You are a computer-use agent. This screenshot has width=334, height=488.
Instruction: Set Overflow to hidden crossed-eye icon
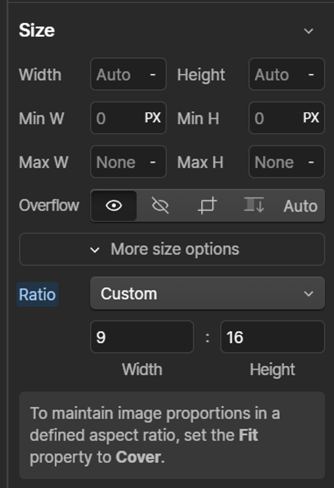click(x=160, y=206)
